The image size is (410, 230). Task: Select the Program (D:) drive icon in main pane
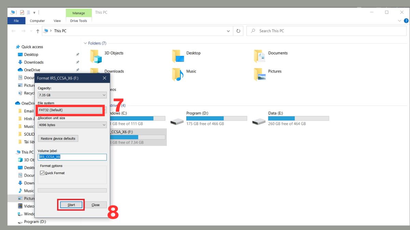pos(177,121)
